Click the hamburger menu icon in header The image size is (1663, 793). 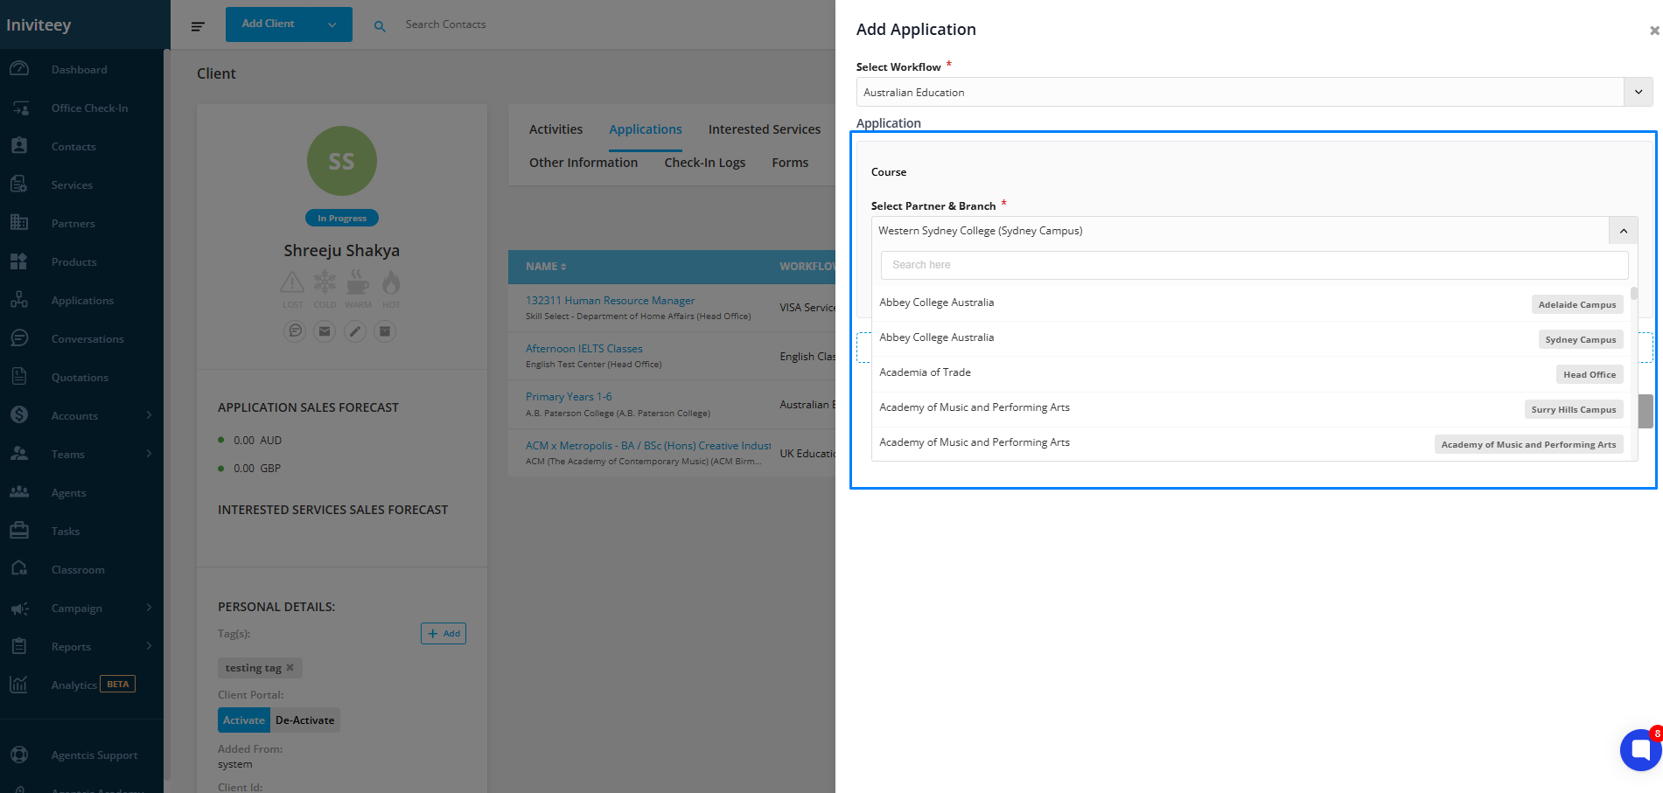tap(198, 26)
